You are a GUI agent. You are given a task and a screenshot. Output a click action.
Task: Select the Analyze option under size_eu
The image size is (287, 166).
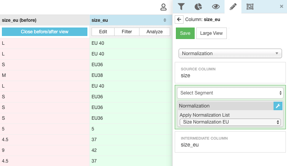click(154, 32)
